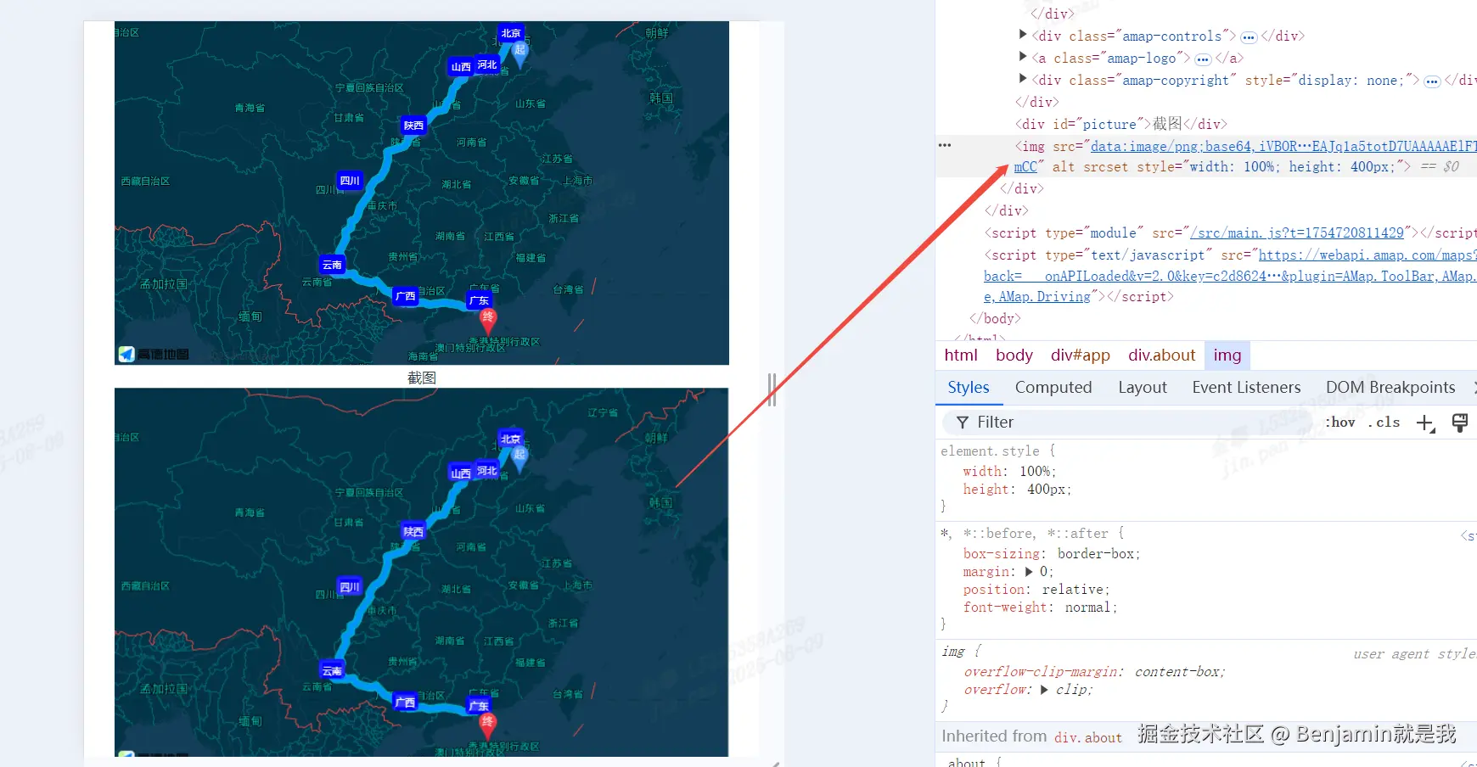Toggle the :hov element state button
1477x767 pixels.
pos(1340,423)
